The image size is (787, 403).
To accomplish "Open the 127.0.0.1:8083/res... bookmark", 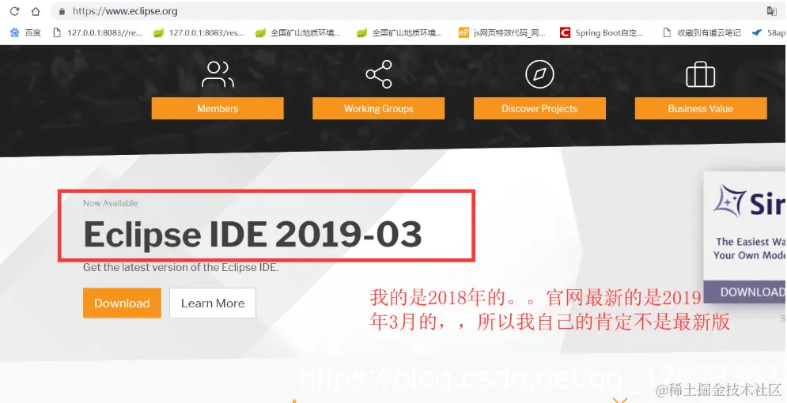I will [x=199, y=32].
